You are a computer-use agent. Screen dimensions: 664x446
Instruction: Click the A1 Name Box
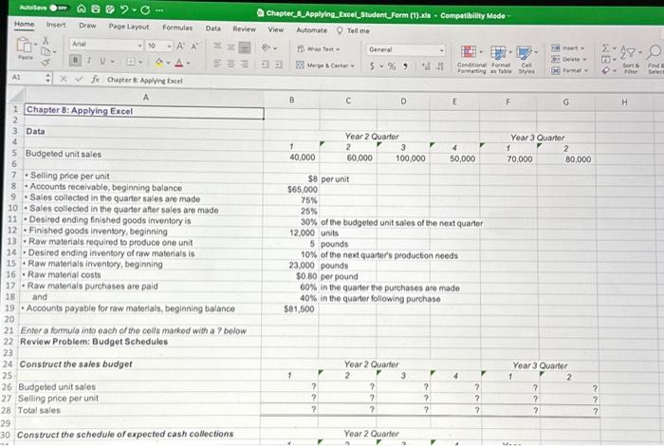[29, 78]
